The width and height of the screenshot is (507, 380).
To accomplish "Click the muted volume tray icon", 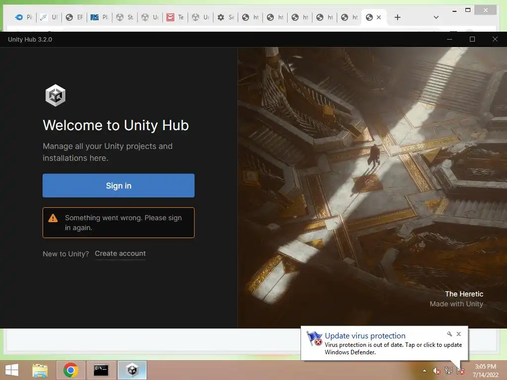I will (x=437, y=371).
